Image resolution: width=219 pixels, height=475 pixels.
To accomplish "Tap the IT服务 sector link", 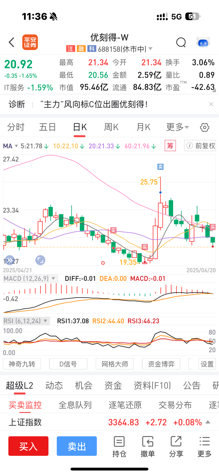I will [x=28, y=87].
